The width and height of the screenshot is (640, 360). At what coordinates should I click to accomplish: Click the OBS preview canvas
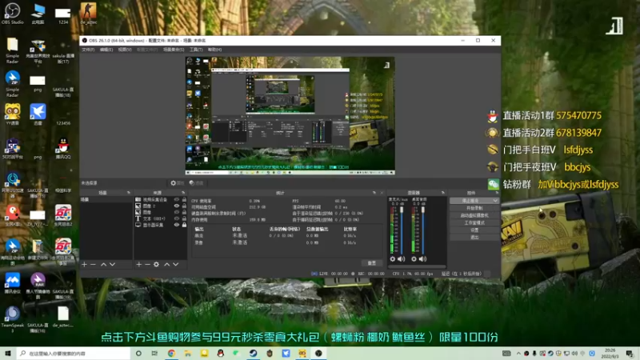point(290,115)
